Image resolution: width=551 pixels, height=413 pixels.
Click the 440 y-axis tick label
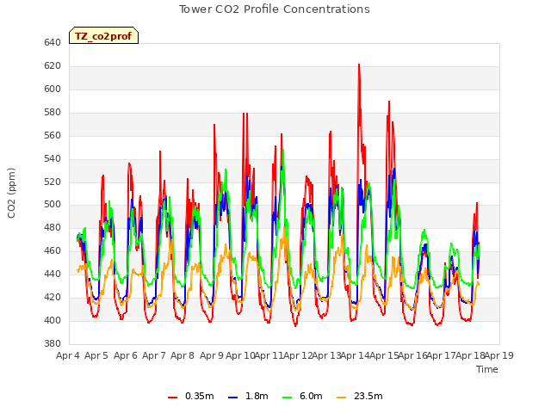[53, 274]
